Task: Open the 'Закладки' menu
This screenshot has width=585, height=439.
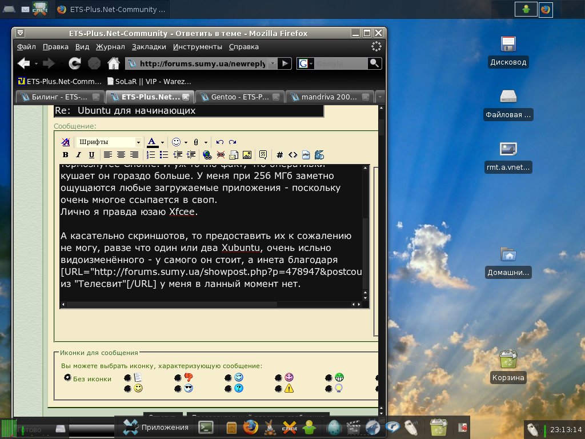Action: point(149,47)
